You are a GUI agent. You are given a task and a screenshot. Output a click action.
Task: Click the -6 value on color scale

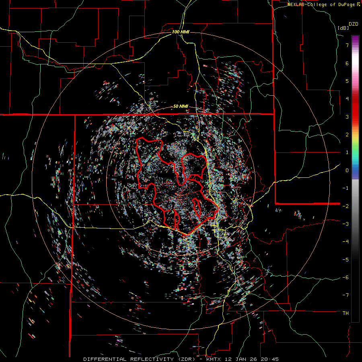tap(346, 278)
